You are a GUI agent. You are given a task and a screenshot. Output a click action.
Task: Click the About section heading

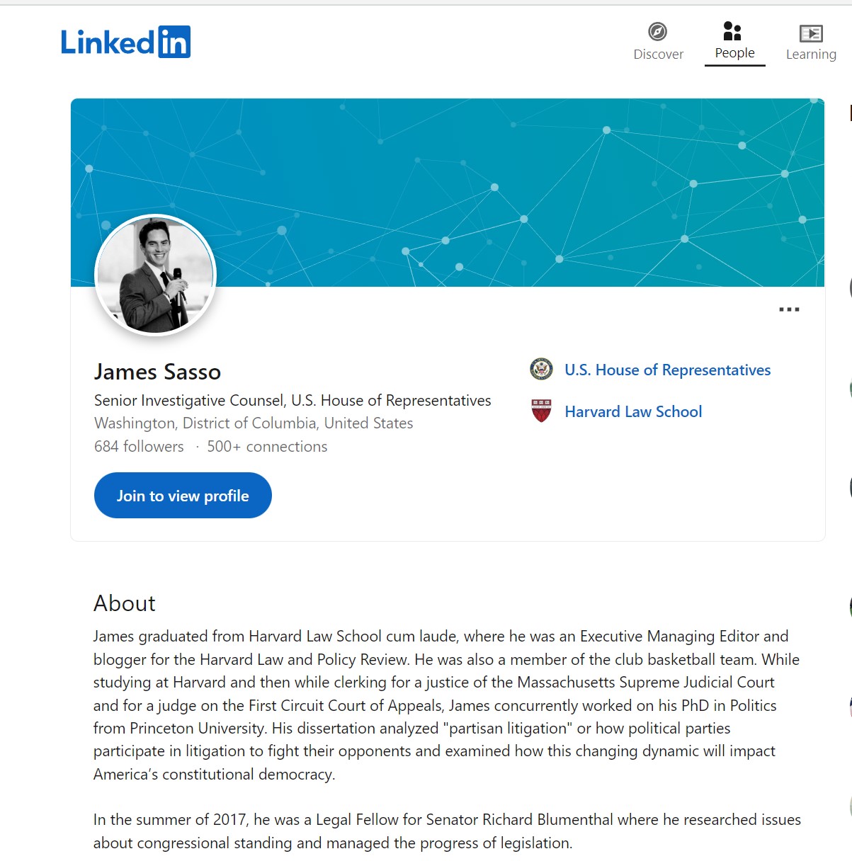125,603
